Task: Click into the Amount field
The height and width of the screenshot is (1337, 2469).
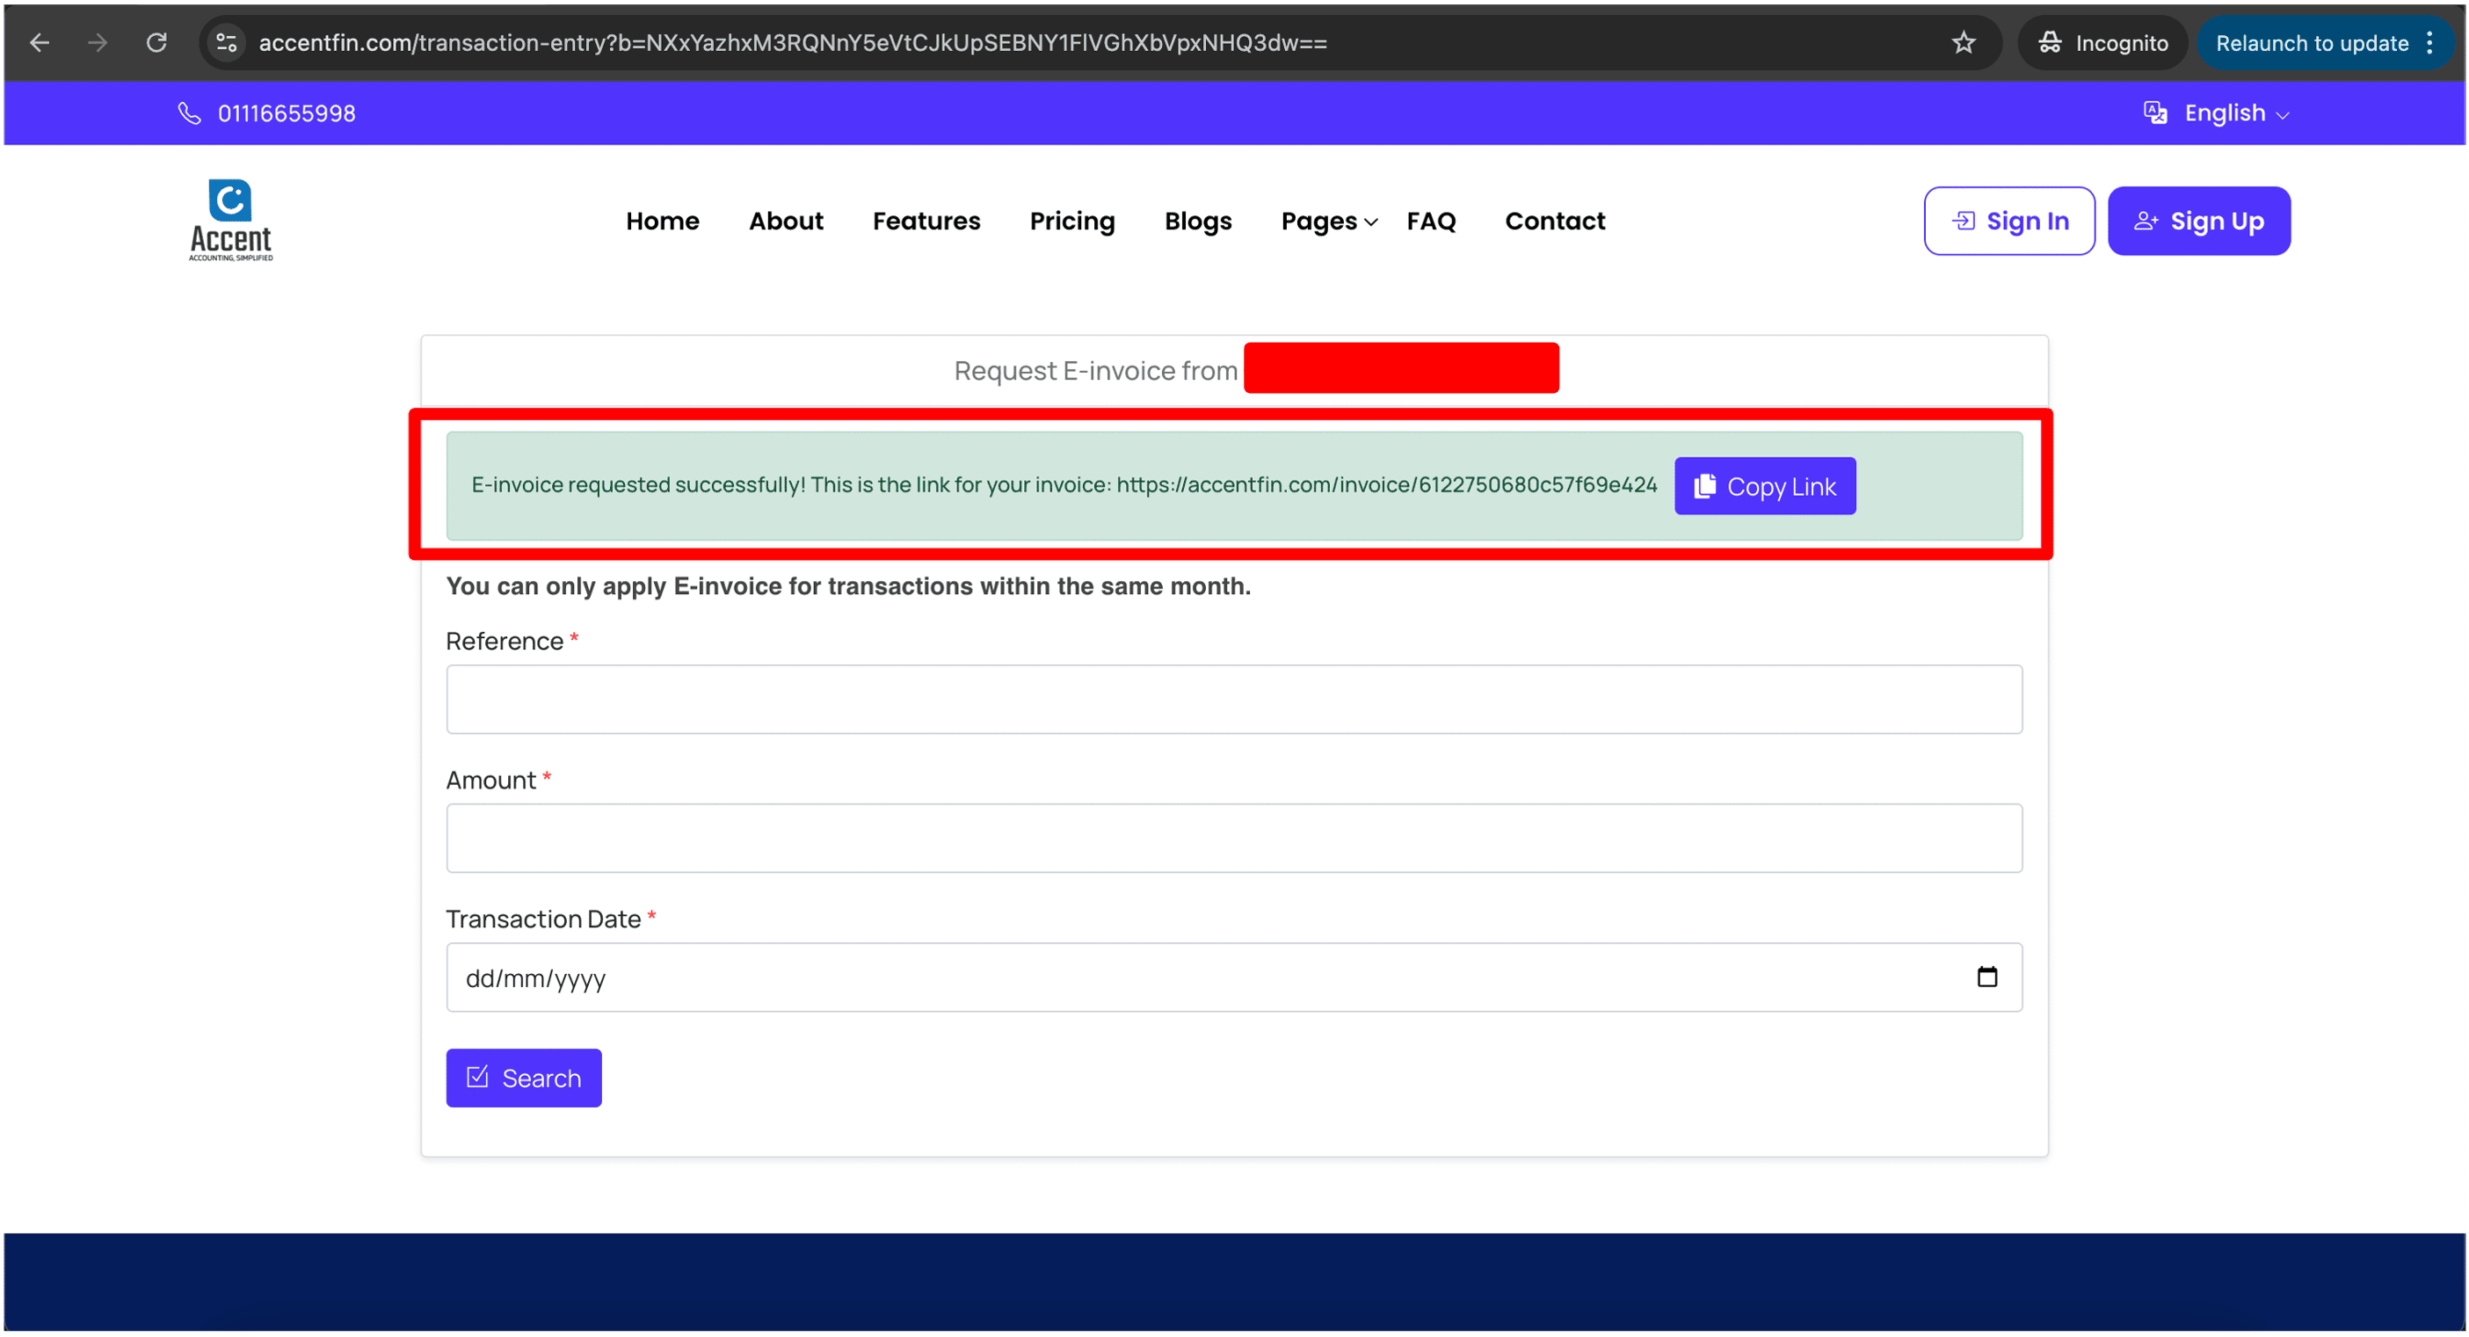Action: (x=1233, y=839)
